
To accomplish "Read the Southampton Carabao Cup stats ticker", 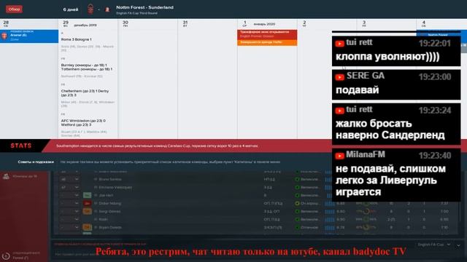I will pos(157,146).
